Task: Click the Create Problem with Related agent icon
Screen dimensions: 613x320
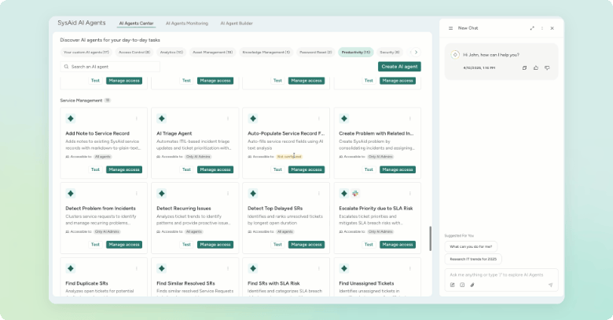Action: (x=344, y=118)
